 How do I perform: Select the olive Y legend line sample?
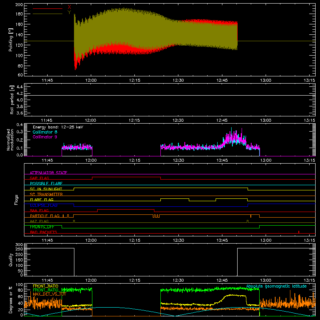click(x=48, y=14)
